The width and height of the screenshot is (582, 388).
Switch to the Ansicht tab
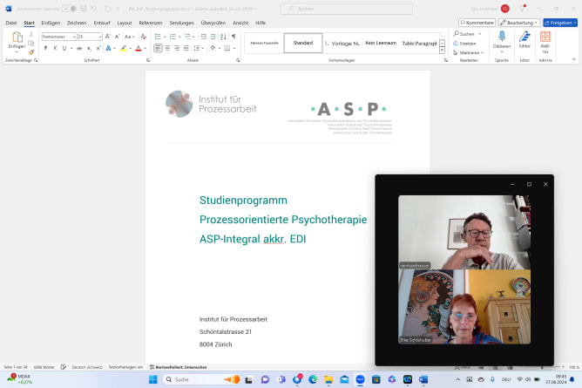pos(240,23)
